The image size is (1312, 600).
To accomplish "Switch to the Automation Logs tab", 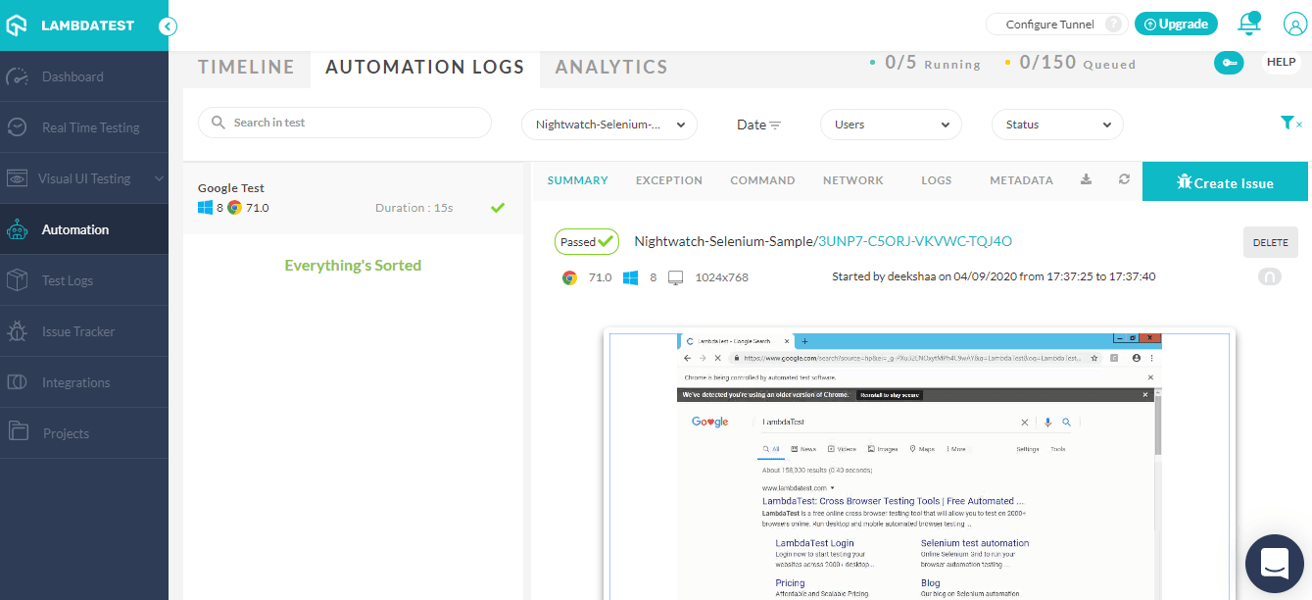I will [x=425, y=67].
